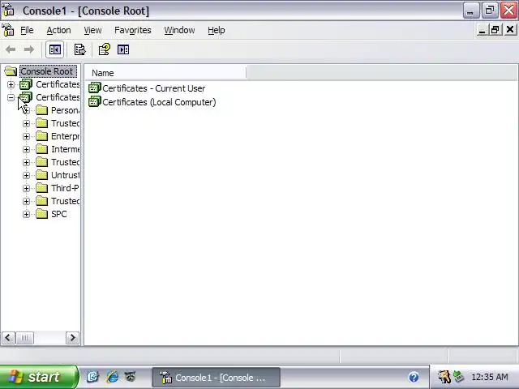Expand the Trusted folder above SPC
This screenshot has width=519, height=389.
tap(26, 202)
